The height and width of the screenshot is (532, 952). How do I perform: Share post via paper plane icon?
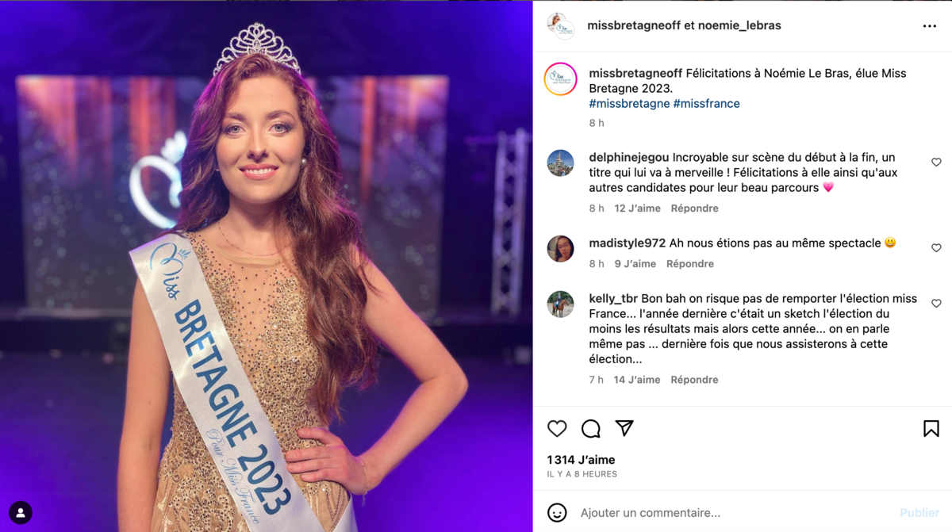click(624, 428)
